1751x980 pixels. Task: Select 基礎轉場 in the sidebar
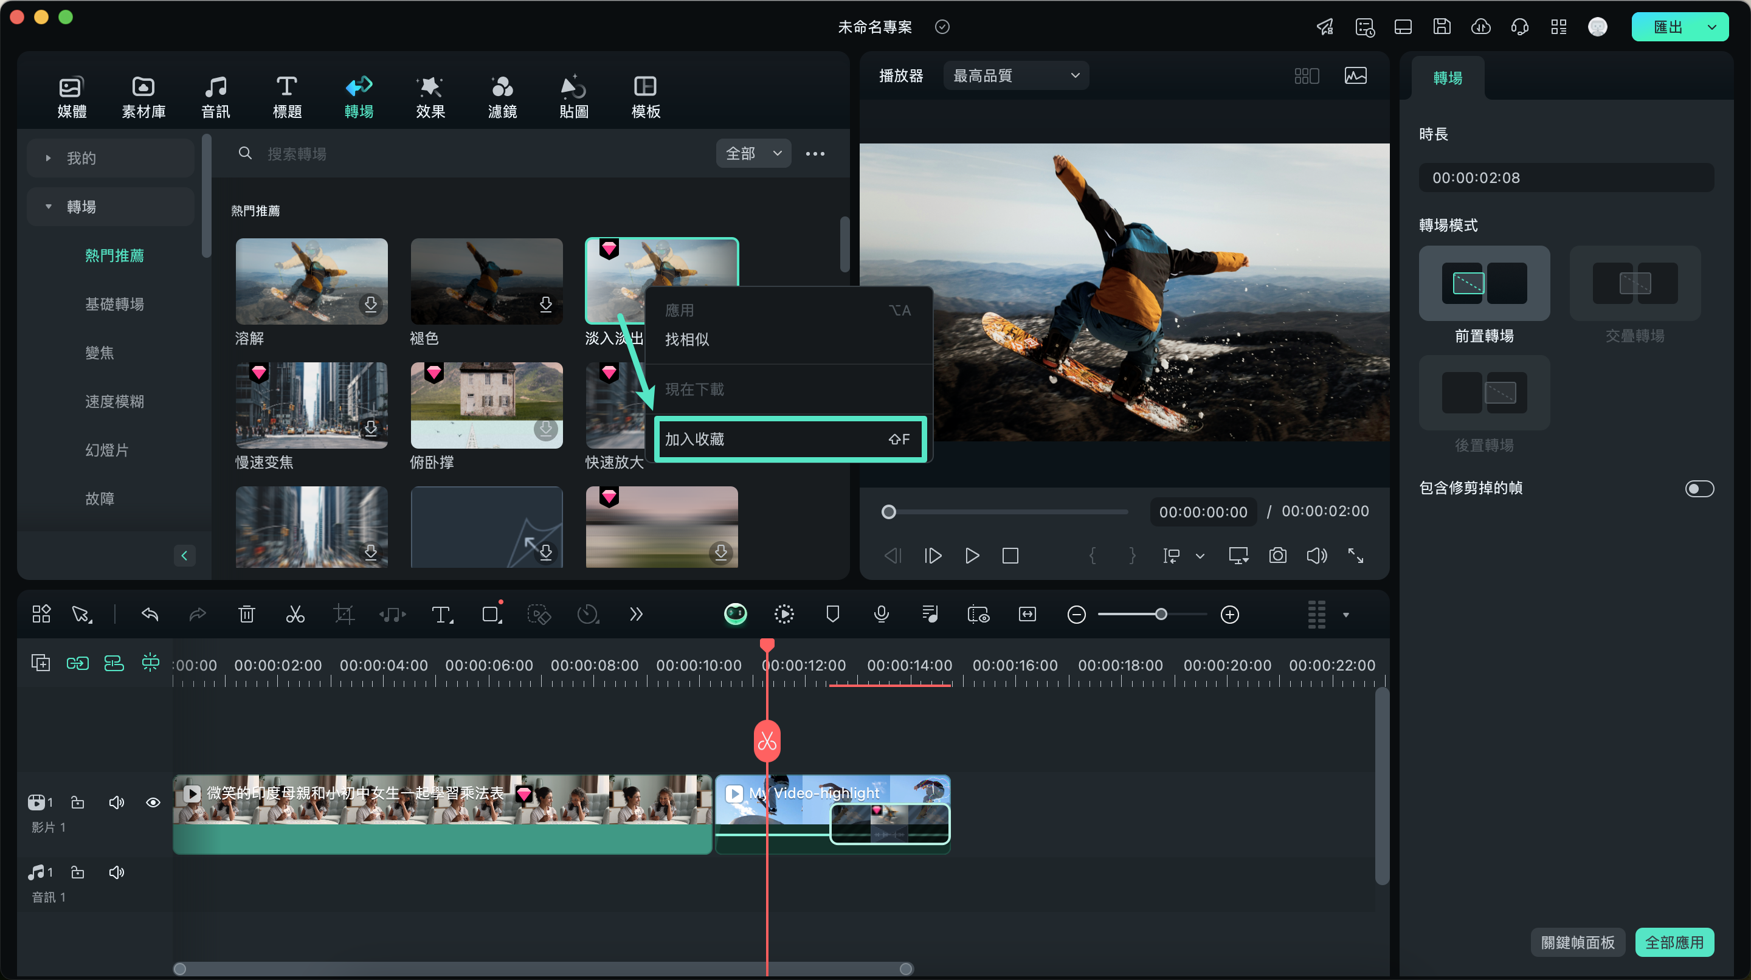click(114, 304)
